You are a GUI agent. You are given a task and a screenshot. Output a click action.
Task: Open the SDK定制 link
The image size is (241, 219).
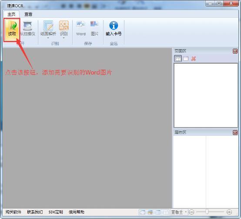(56, 212)
